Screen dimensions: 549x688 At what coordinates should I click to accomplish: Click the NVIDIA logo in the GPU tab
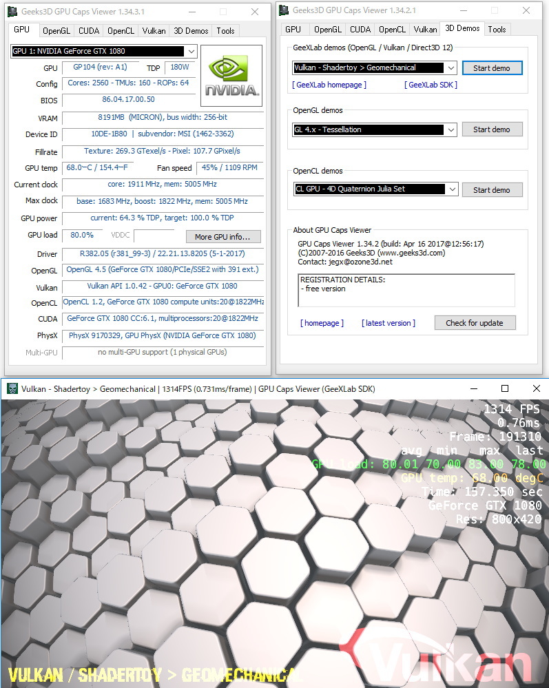tap(231, 76)
